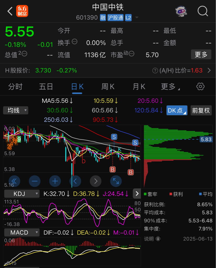Expand chart to fullscreen icon

(x=116, y=181)
